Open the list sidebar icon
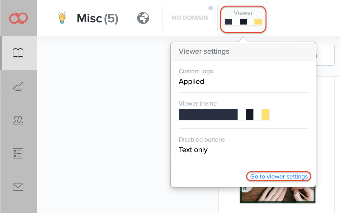Viewport: 340px width, 213px height. 18,153
